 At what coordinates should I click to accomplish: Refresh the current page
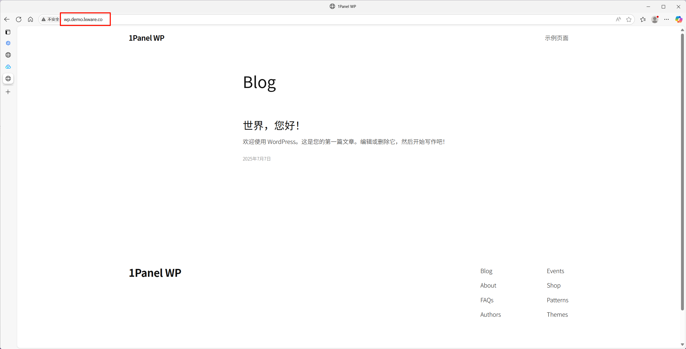click(19, 19)
